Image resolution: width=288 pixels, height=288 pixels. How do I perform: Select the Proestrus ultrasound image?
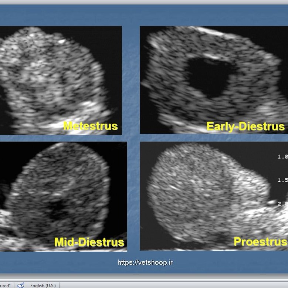214,196
